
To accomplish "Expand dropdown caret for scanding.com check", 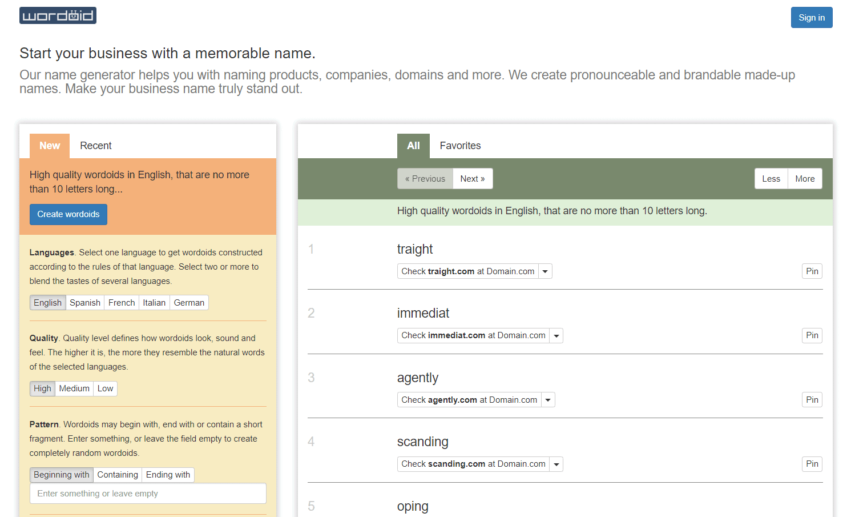I will click(556, 464).
